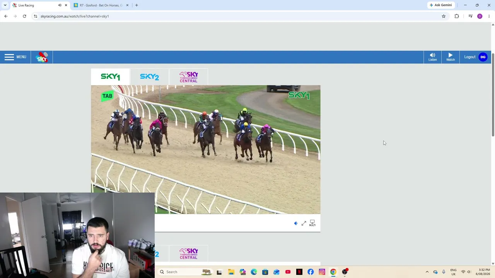Open YouTube from the taskbar
The image size is (495, 278).
pos(288,272)
